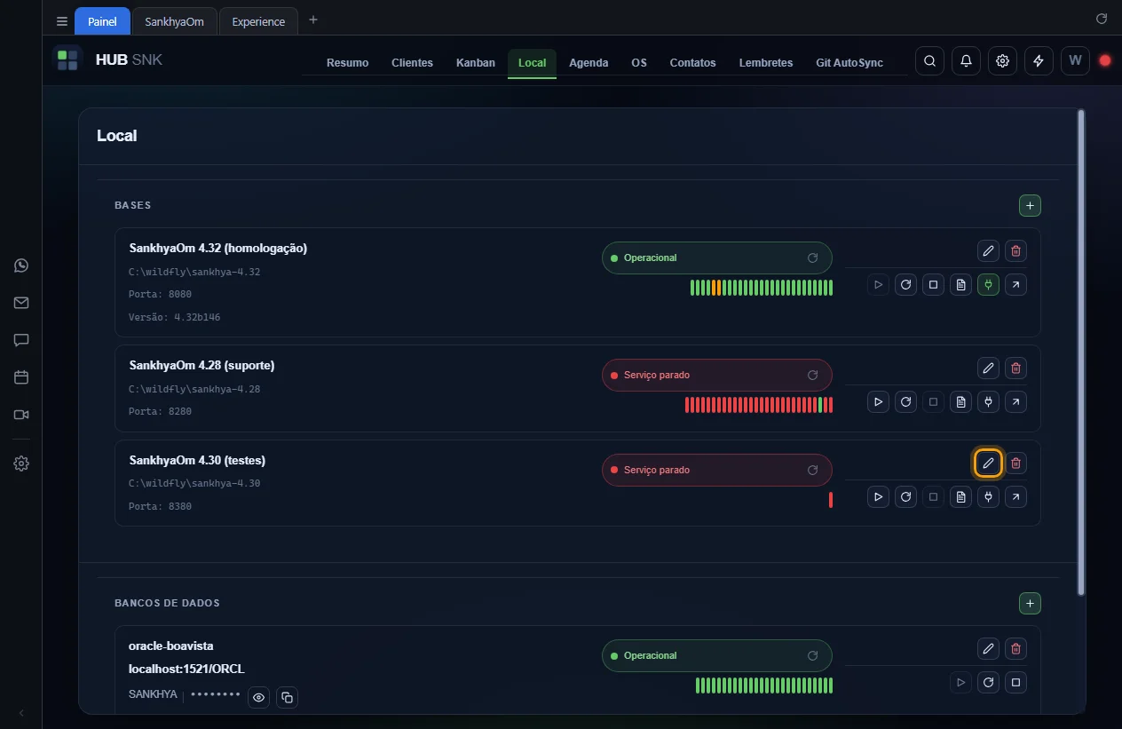Add a new base in BASES section

1030,205
